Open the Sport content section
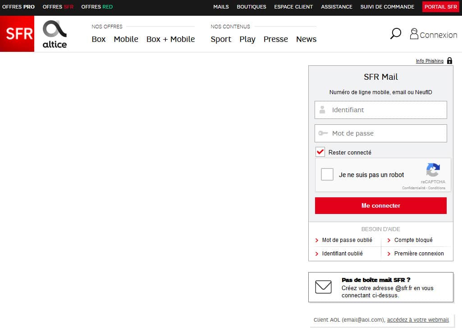 [x=221, y=39]
